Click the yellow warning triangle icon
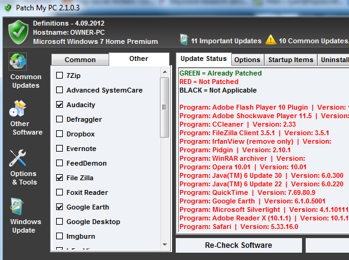Viewport: 349px width, 260px height. click(x=271, y=40)
